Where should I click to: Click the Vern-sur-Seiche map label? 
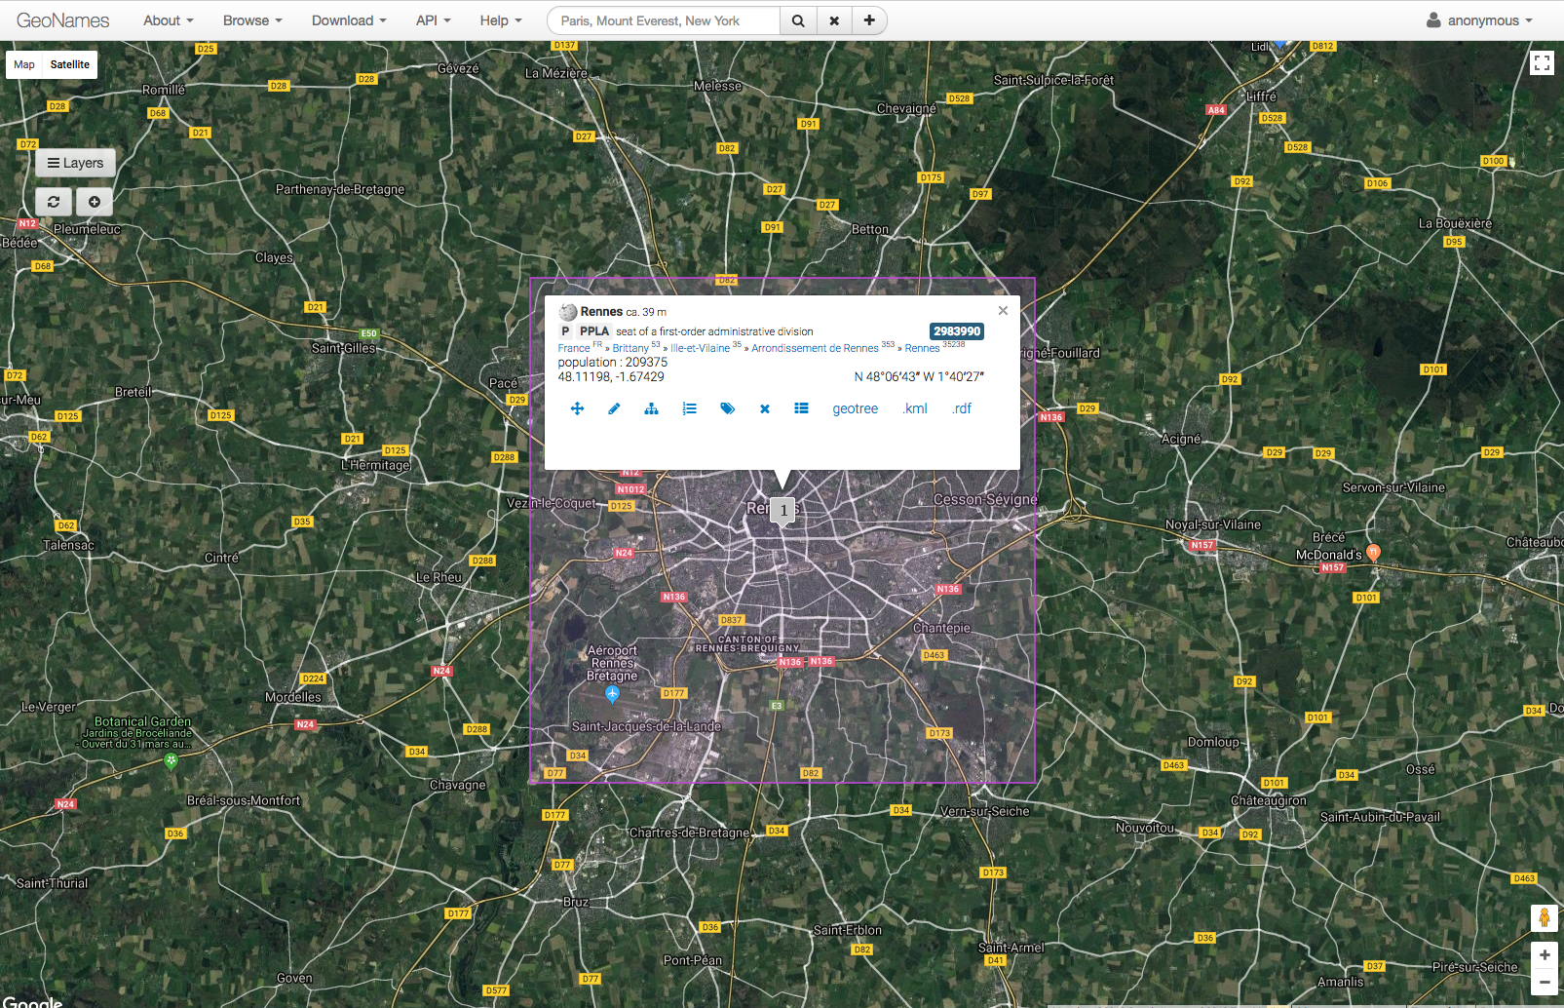click(x=984, y=811)
